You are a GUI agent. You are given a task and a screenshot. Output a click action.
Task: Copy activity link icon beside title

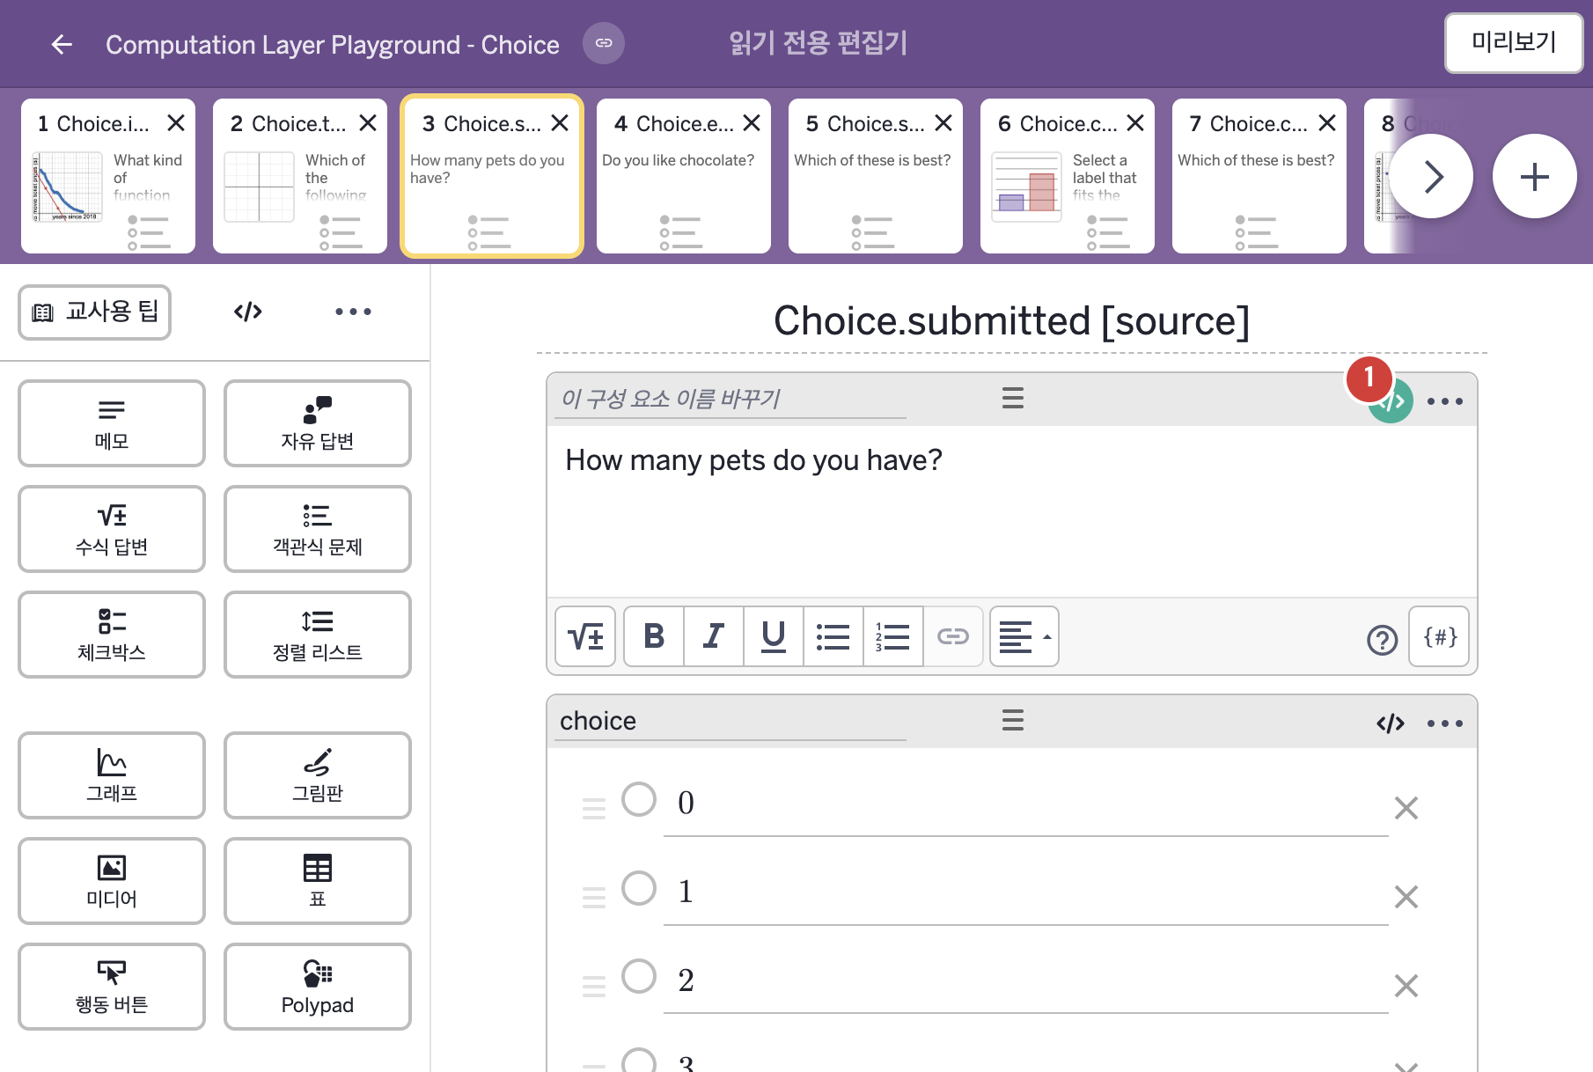click(604, 43)
